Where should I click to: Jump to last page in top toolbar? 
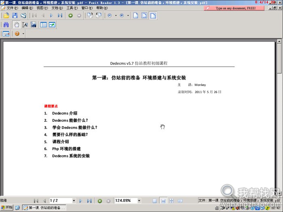click(60, 15)
